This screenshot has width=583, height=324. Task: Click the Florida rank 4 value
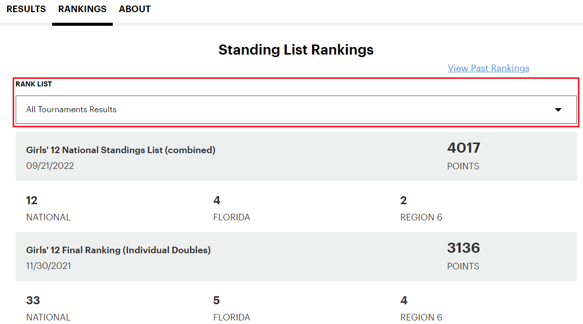(217, 201)
